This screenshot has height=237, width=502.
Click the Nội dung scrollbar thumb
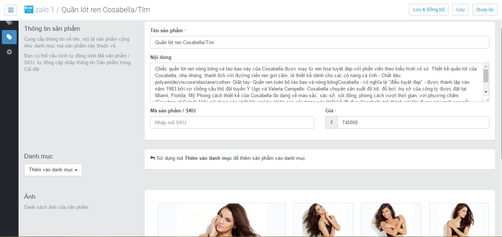[x=486, y=76]
